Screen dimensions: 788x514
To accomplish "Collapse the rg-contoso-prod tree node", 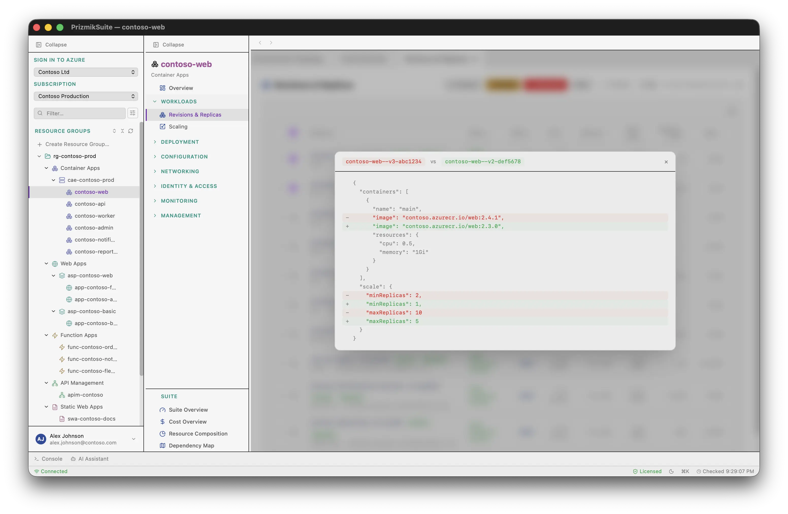I will pyautogui.click(x=39, y=156).
